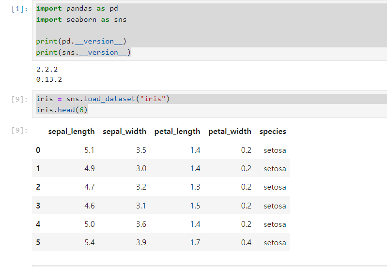Screen dimensions: 387x267
Task: Click sepal_length value 4.6 in row 3
Action: (x=89, y=206)
